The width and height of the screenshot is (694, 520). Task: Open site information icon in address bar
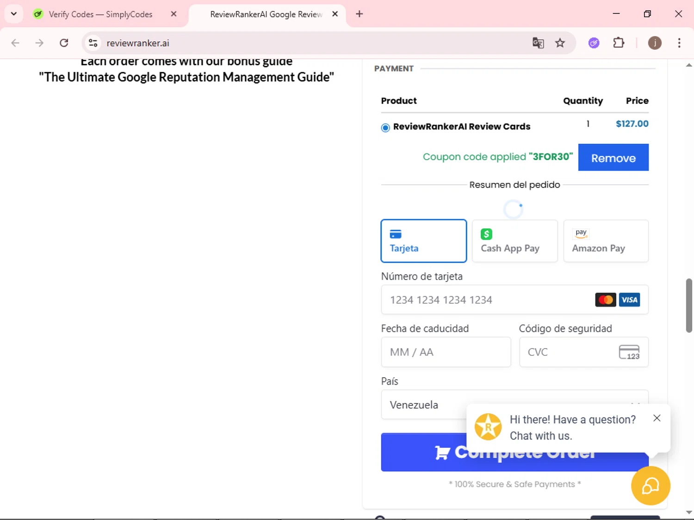point(93,43)
